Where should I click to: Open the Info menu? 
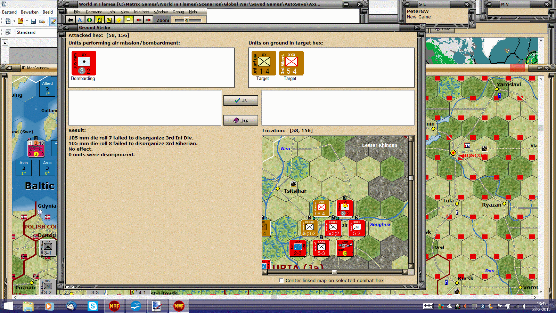click(x=112, y=12)
